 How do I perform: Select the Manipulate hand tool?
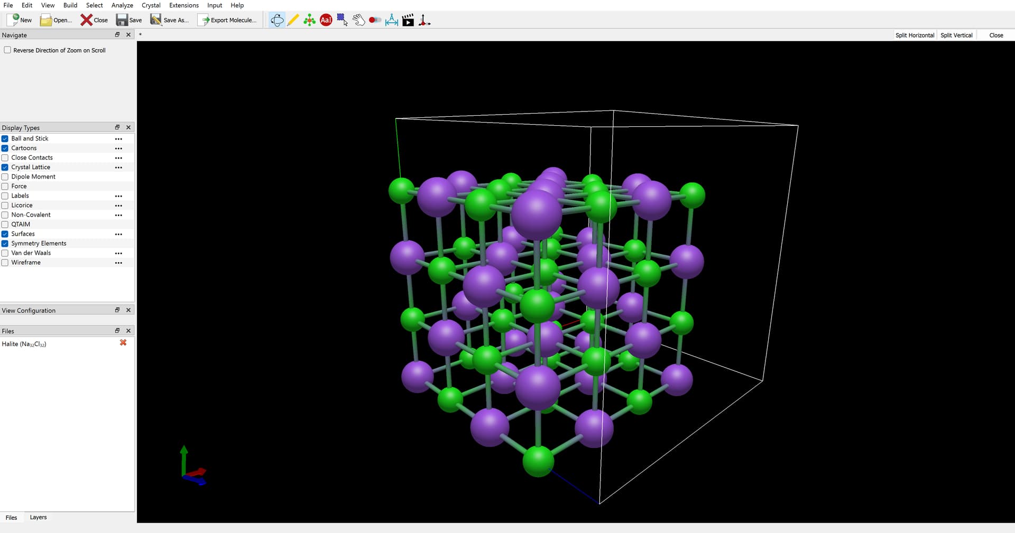coord(358,20)
